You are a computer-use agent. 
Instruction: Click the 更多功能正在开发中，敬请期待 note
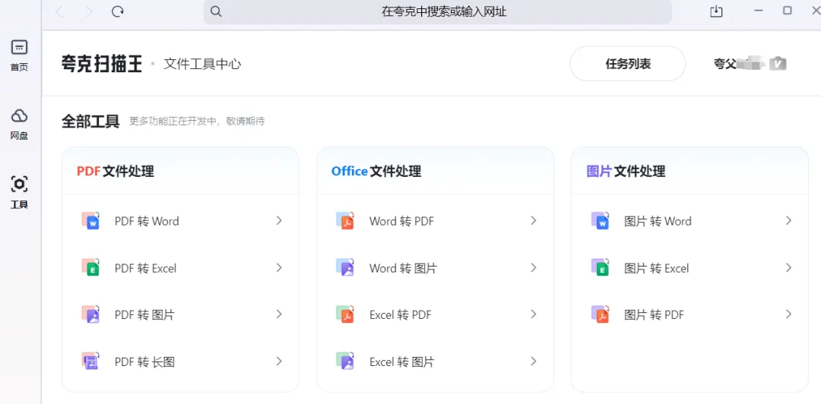point(197,122)
